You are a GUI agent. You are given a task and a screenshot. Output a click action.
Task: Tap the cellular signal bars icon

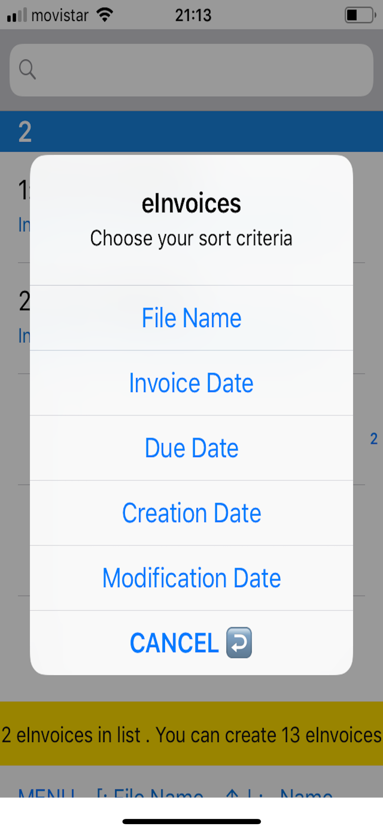(x=17, y=15)
